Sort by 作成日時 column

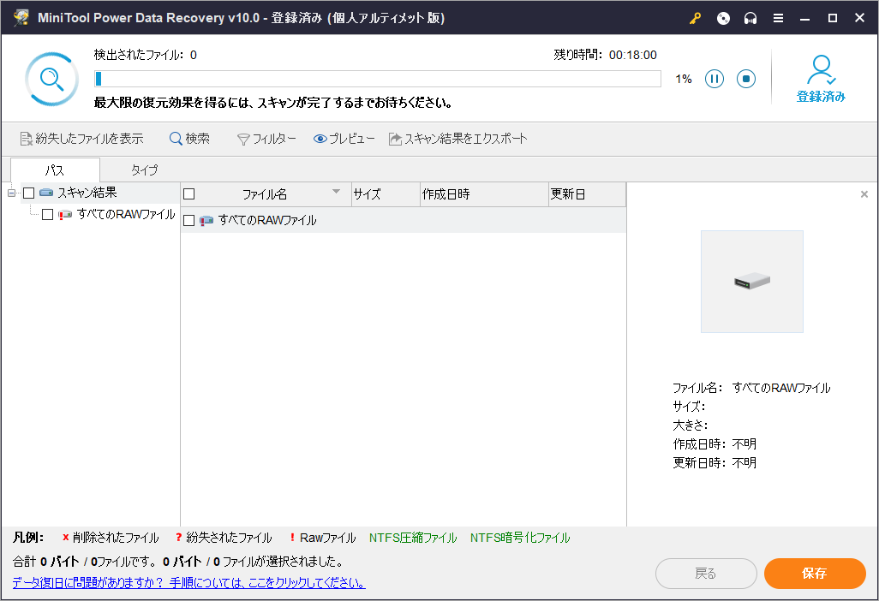pyautogui.click(x=484, y=194)
